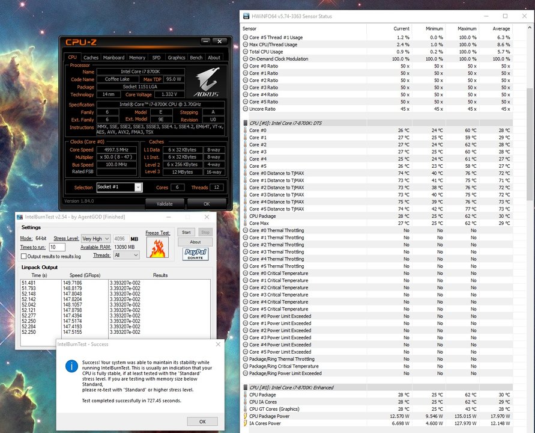535x433 pixels.
Task: Click the blue info icon in Success dialog
Action: (71, 366)
